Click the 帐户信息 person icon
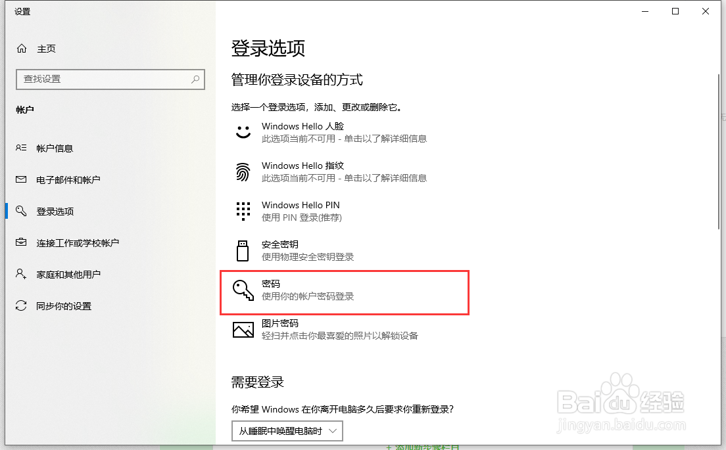This screenshot has height=450, width=726. (22, 148)
